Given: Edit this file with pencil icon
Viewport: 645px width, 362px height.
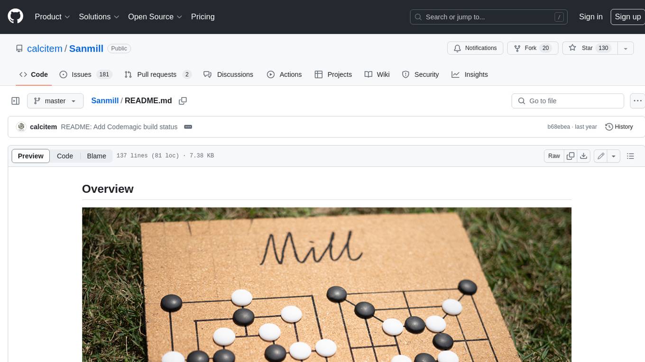Looking at the screenshot, I should click(601, 156).
